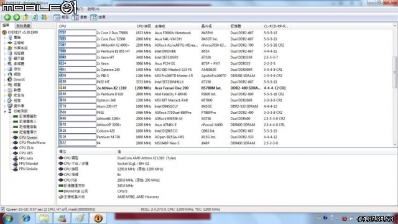
Task: Sort by the CL-RCD-RP-R... column header
Action: [x=276, y=26]
